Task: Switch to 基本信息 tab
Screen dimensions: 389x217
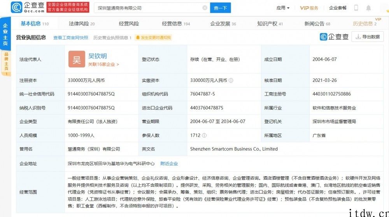Action: tap(35, 24)
